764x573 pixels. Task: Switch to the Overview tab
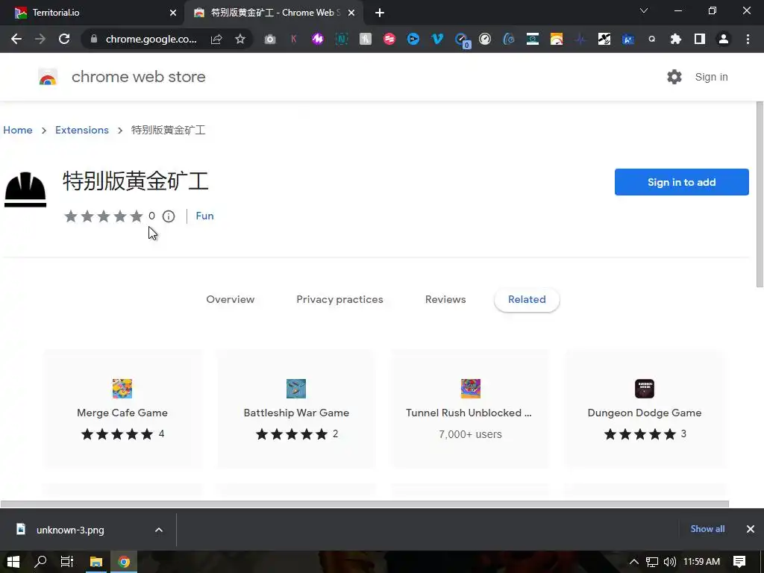pyautogui.click(x=231, y=300)
